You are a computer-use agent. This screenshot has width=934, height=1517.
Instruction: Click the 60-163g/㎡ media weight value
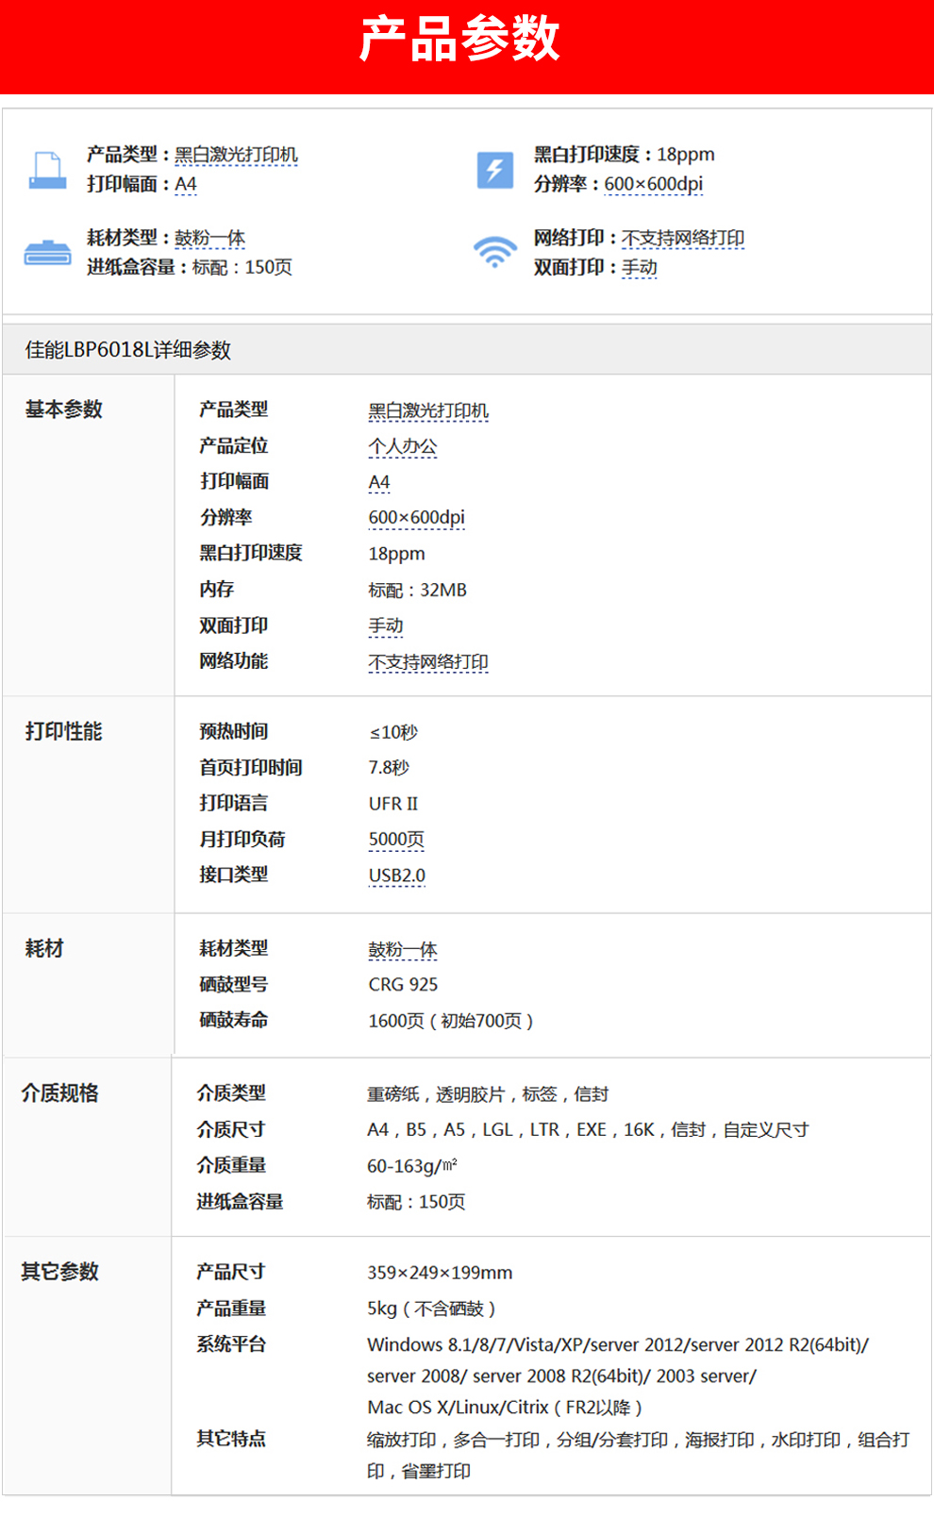[x=412, y=1166]
